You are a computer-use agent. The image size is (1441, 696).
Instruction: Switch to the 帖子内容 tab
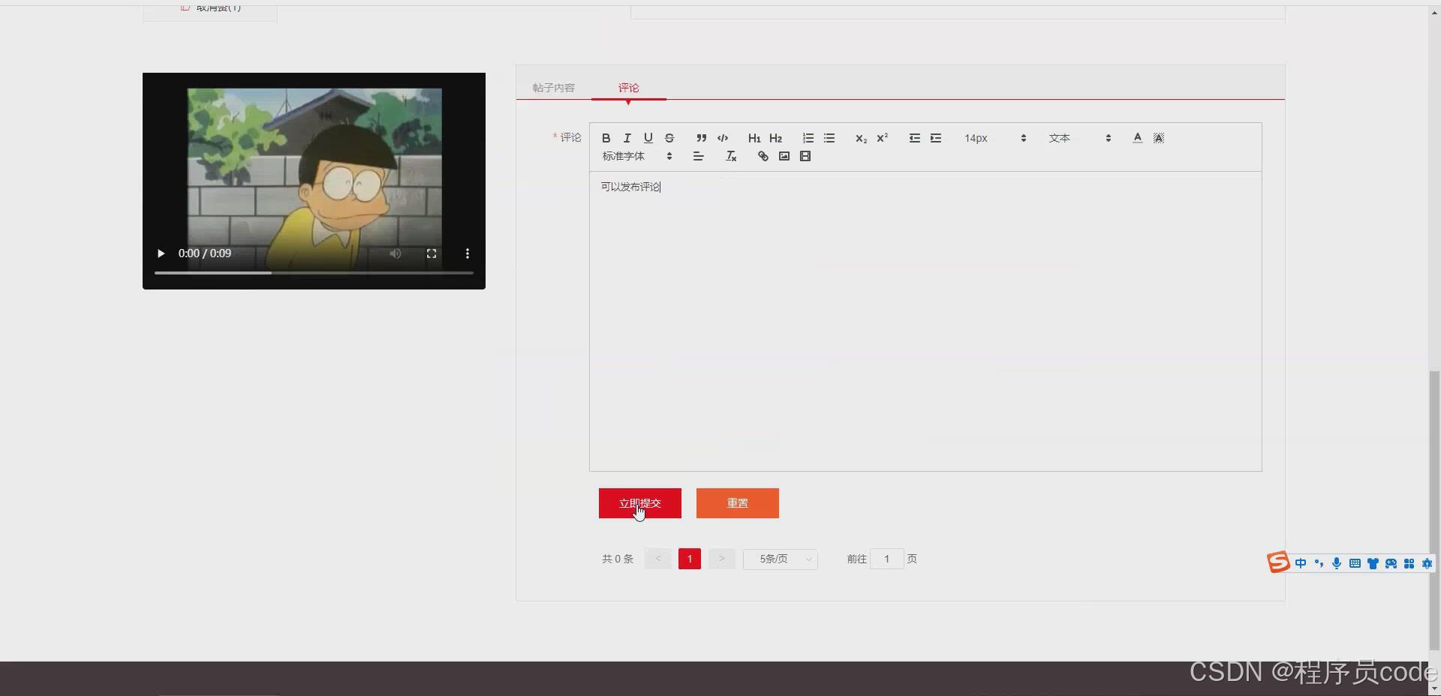coord(554,88)
